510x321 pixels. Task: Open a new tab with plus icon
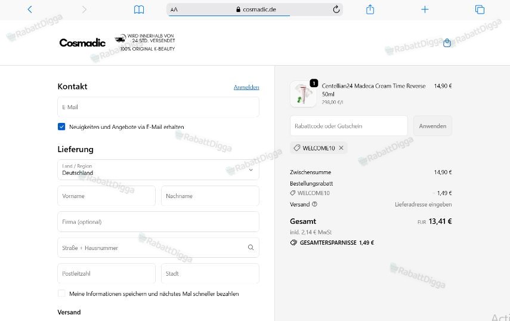(x=425, y=10)
